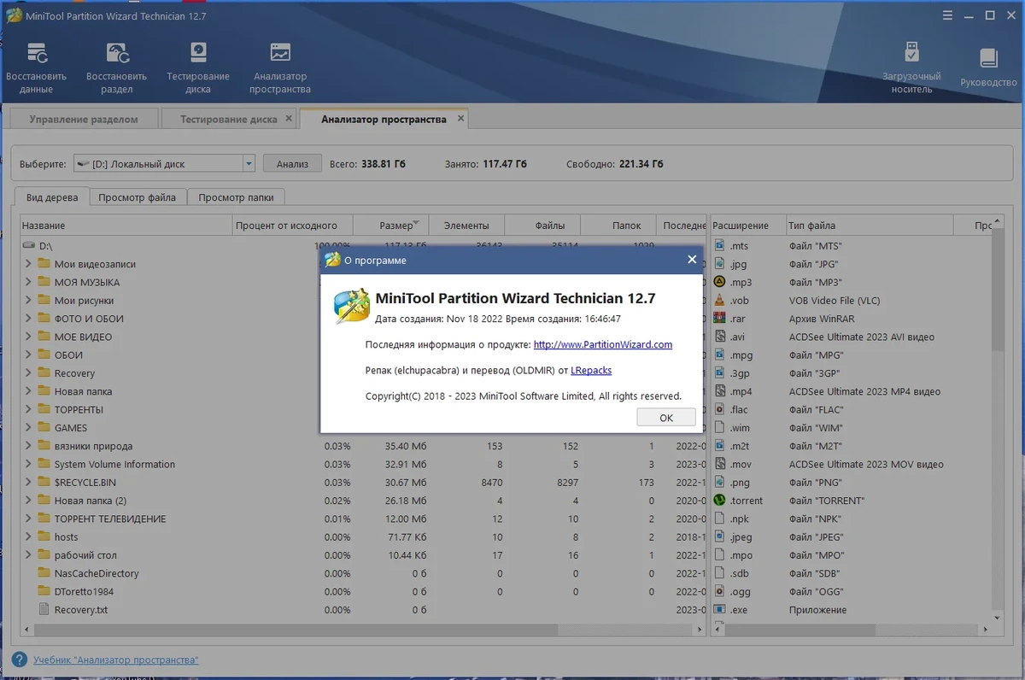1025x680 pixels.
Task: Open the www.PartitionWizard.com link
Action: tap(603, 344)
